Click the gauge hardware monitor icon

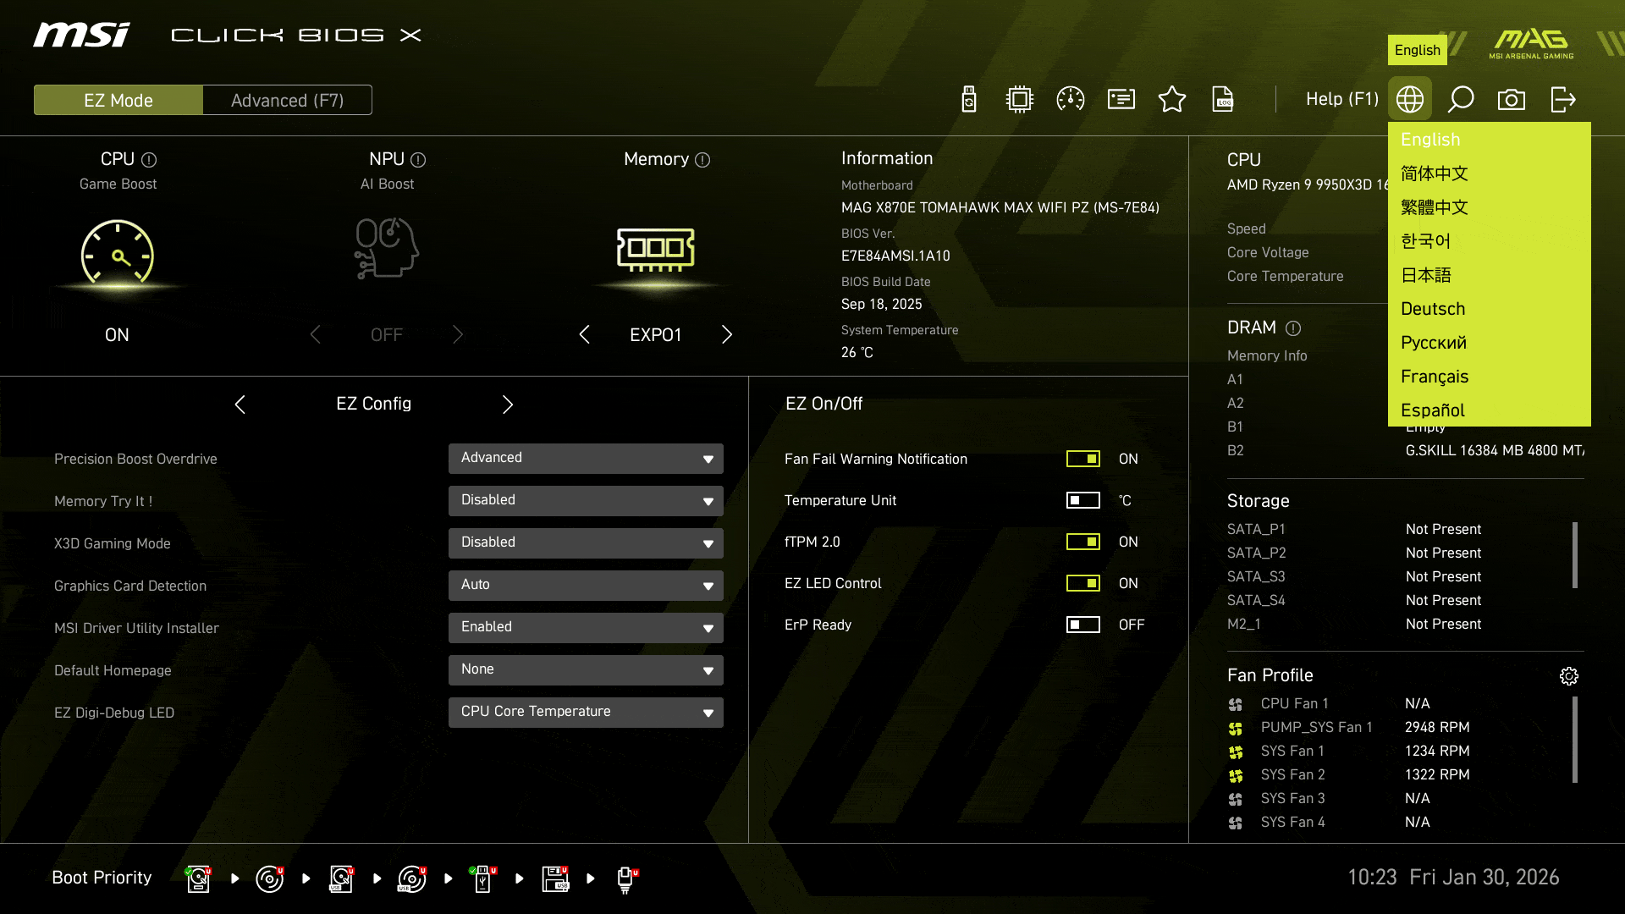1071,99
